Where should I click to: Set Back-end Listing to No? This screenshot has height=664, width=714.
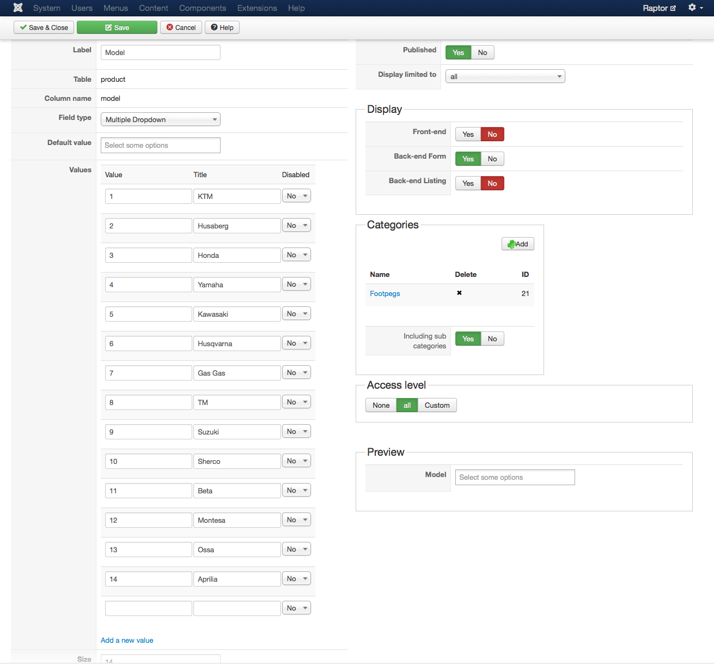point(492,183)
